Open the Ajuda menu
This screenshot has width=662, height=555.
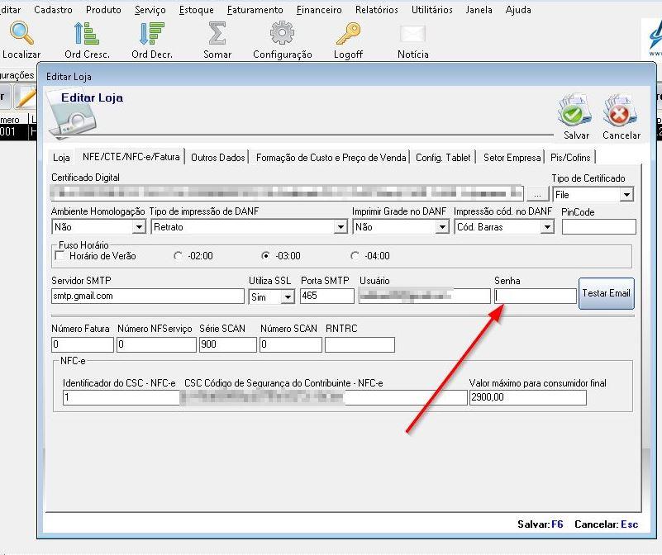[x=518, y=9]
